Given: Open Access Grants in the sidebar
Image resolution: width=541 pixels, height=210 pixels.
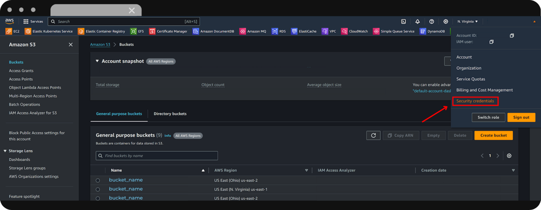Looking at the screenshot, I should pyautogui.click(x=21, y=71).
